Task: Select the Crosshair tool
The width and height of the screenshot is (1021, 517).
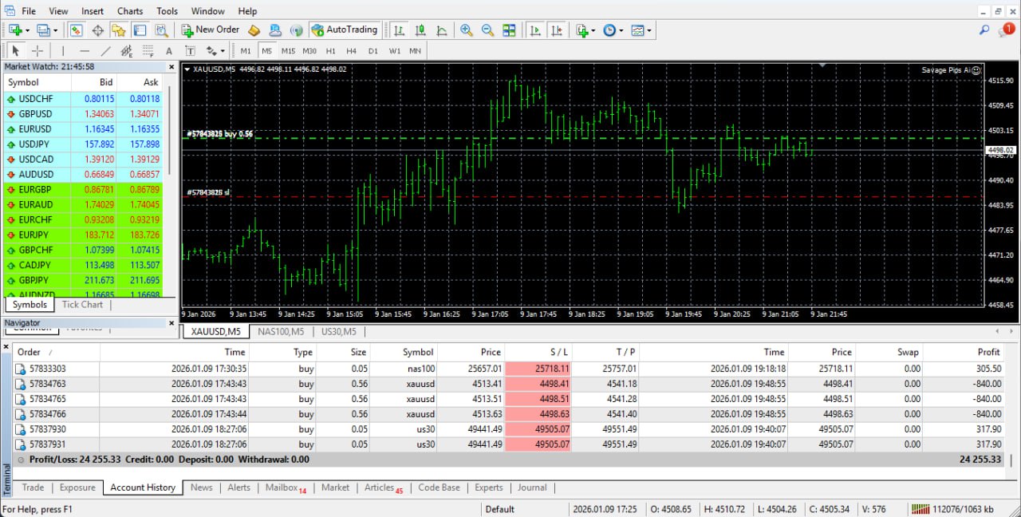Action: [37, 50]
